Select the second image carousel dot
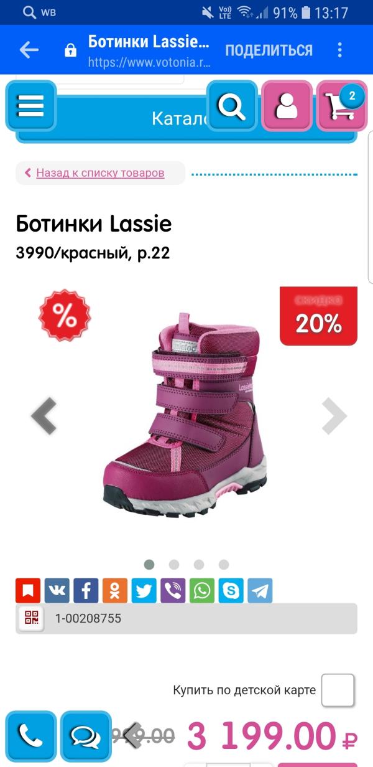Screen dimensions: 373x767 (x=174, y=565)
